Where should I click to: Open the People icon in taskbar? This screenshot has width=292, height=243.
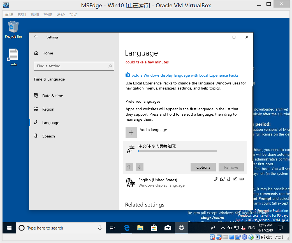(x=213, y=228)
